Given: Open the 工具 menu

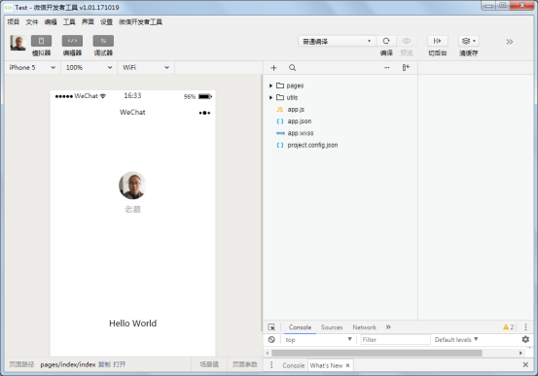Looking at the screenshot, I should point(69,22).
